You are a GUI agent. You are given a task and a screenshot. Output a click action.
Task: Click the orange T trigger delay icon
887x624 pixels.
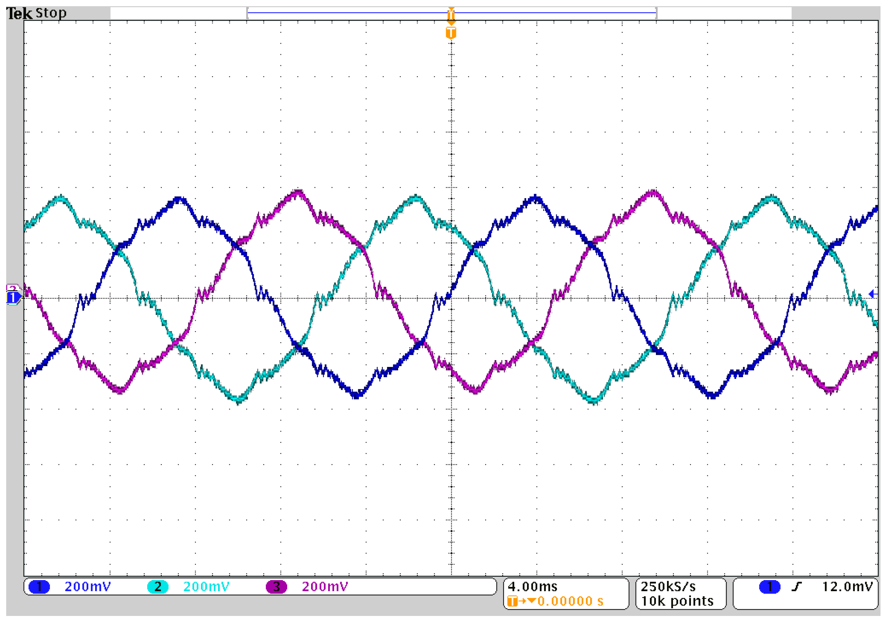point(512,601)
